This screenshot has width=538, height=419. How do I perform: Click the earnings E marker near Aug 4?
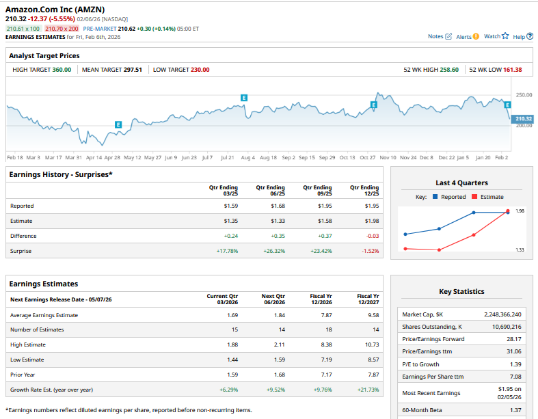coord(243,98)
